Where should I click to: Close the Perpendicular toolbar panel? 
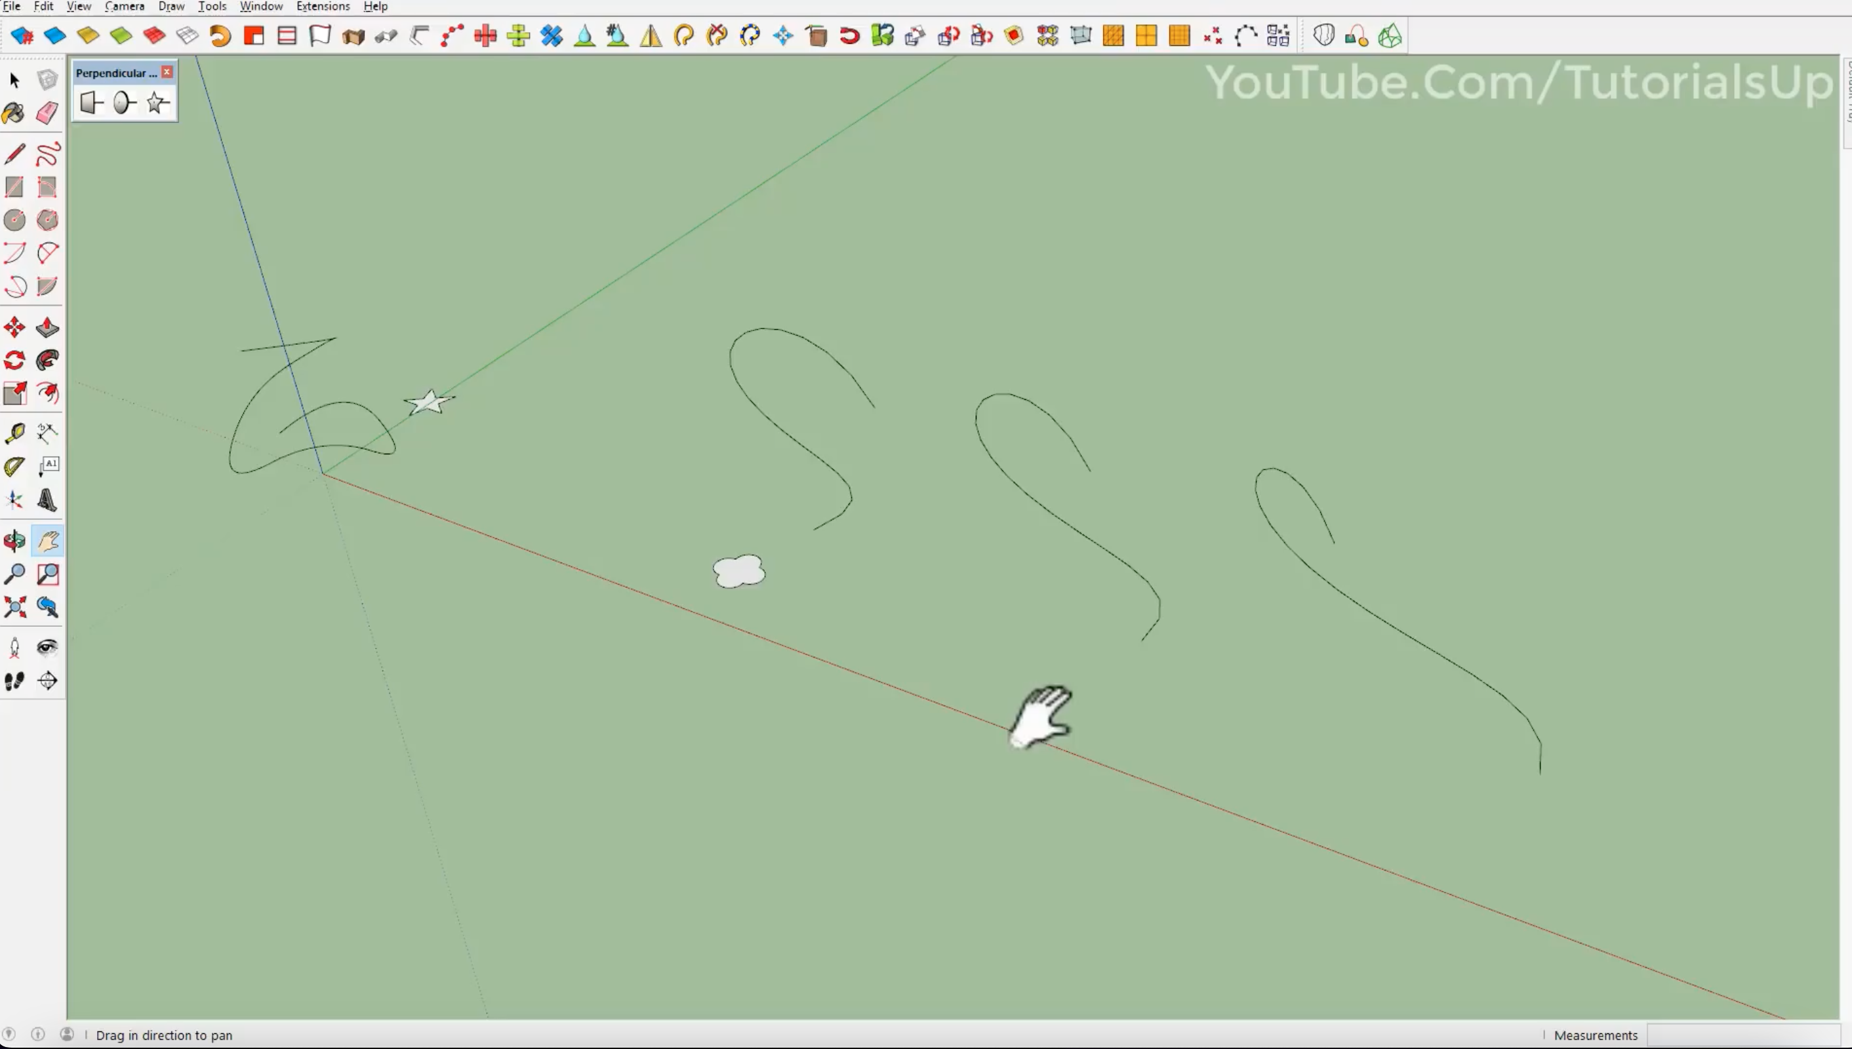pos(167,72)
